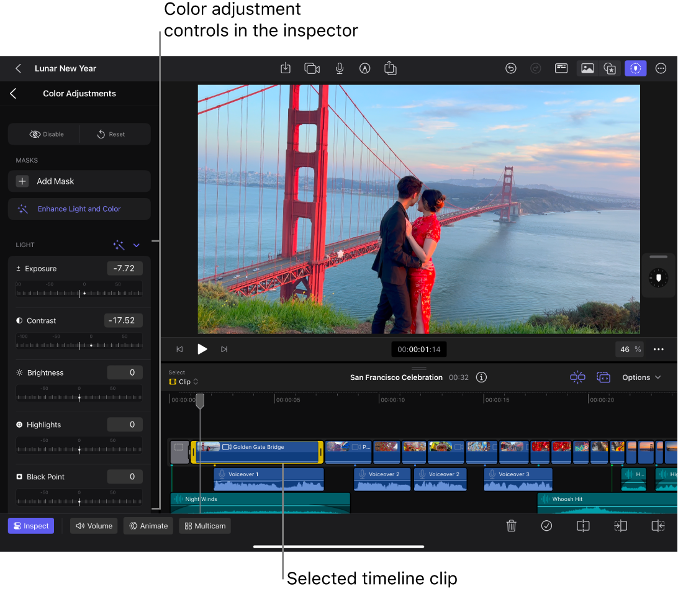678x596 pixels.
Task: Toggle the highlighted inspector icon in top toolbar
Action: (635, 68)
